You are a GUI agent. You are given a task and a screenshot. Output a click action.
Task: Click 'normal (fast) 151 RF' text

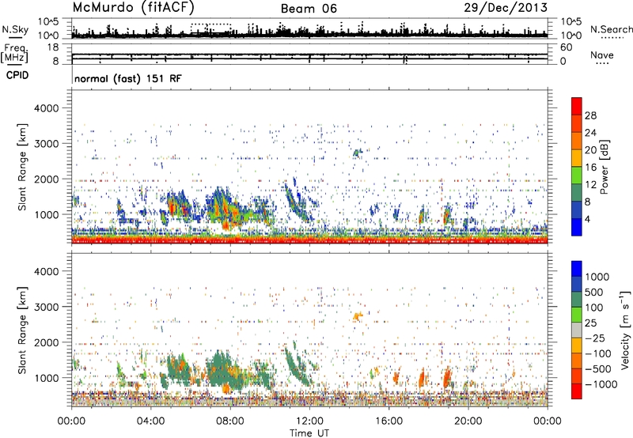click(128, 78)
